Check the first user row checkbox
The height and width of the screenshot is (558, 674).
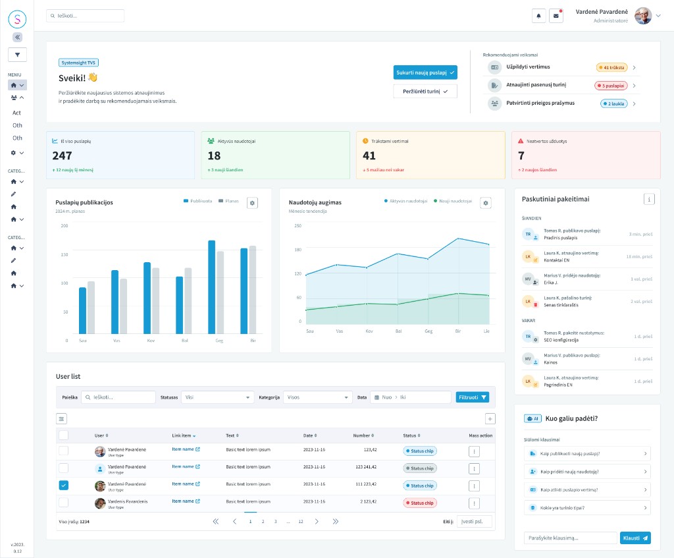click(x=64, y=451)
